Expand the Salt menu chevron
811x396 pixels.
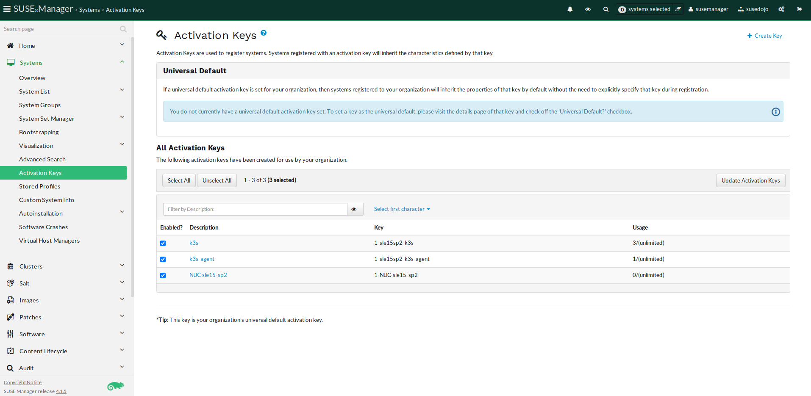click(x=122, y=282)
